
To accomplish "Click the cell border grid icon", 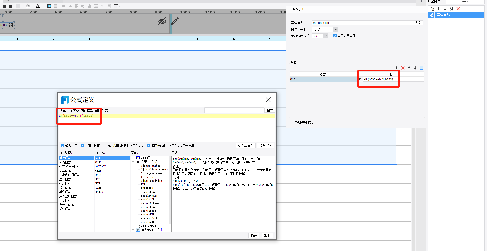I will (18, 6).
